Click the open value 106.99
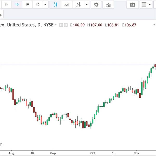This screenshot has width=156, height=156. pyautogui.click(x=79, y=25)
